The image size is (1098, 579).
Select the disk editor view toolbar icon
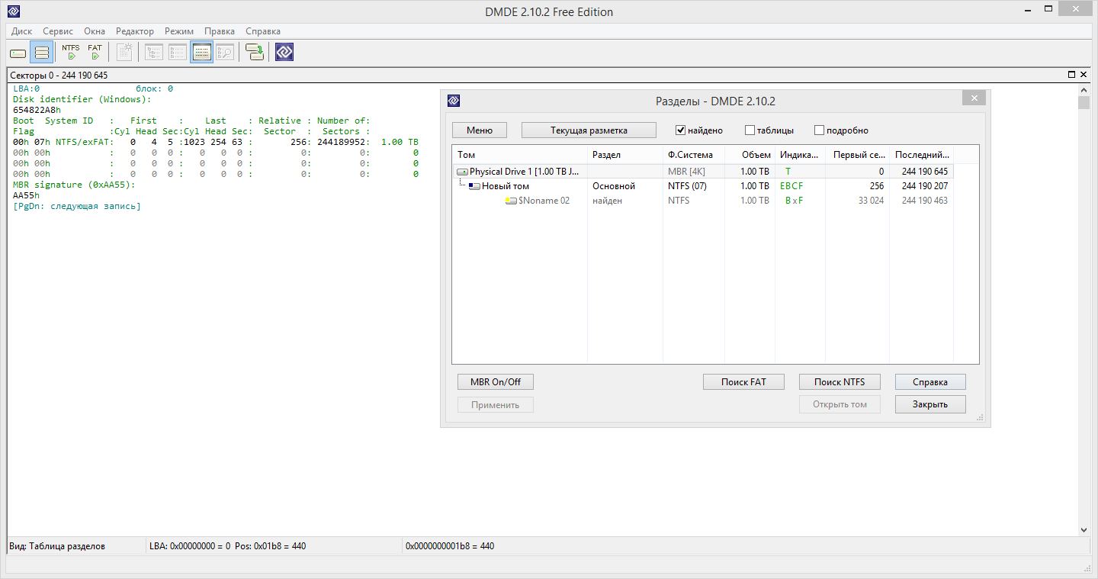[x=201, y=53]
